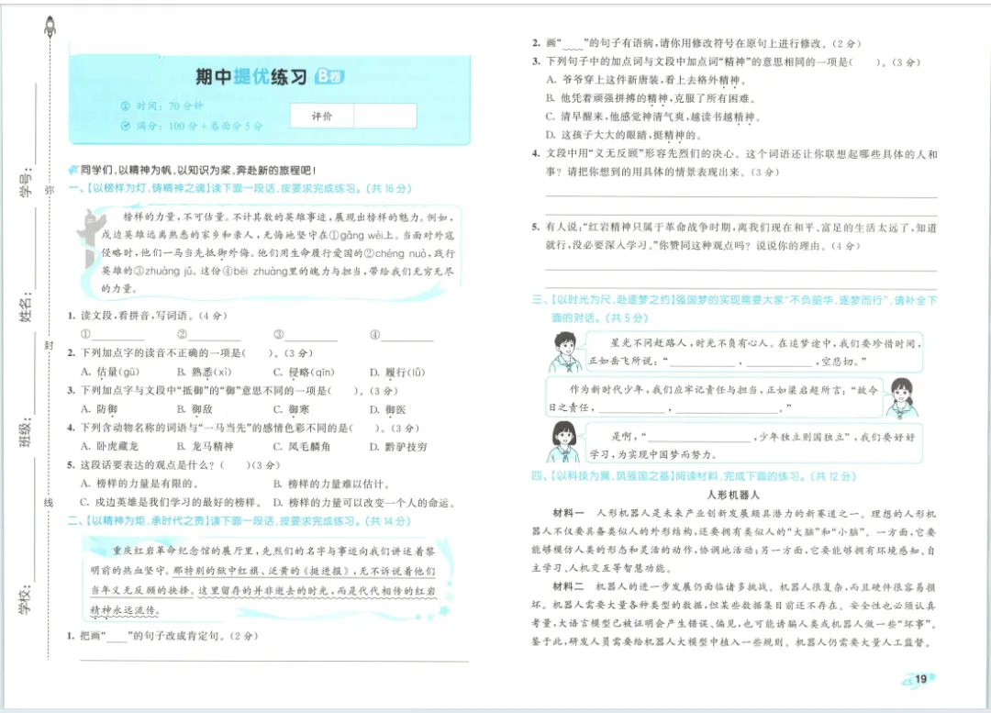This screenshot has height=713, width=991.
Task: Click the checkmark icon beside 满分:100分
Action: (x=125, y=126)
